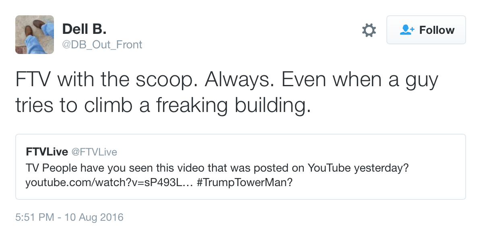This screenshot has width=487, height=228.
Task: Open the quoted FTVLive tweet card
Action: click(241, 167)
